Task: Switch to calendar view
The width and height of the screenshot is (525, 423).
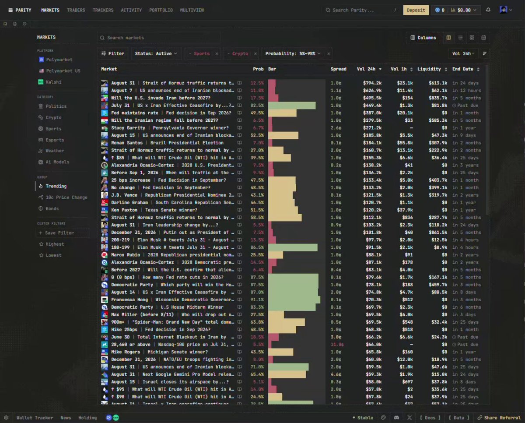Action: coord(483,38)
